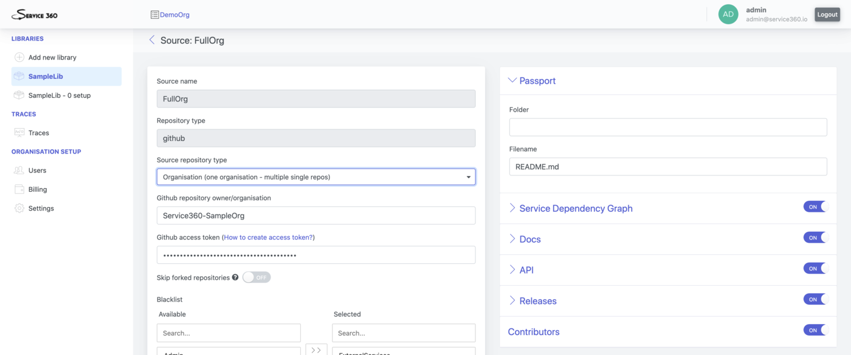
Task: Focus the Github access token field
Action: (316, 255)
